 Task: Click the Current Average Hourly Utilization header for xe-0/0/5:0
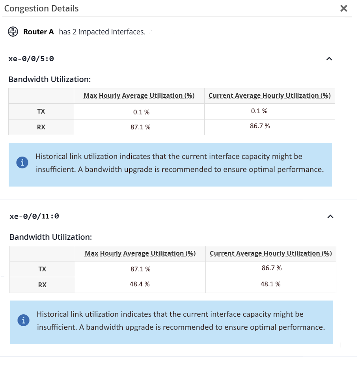(269, 95)
